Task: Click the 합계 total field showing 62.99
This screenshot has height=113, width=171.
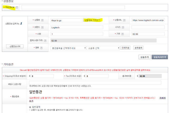Action: pyautogui.click(x=103, y=41)
